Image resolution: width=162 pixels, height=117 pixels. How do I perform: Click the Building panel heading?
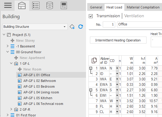(x=11, y=17)
